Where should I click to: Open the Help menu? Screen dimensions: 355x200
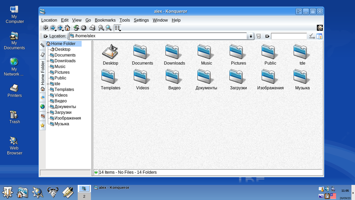[176, 20]
